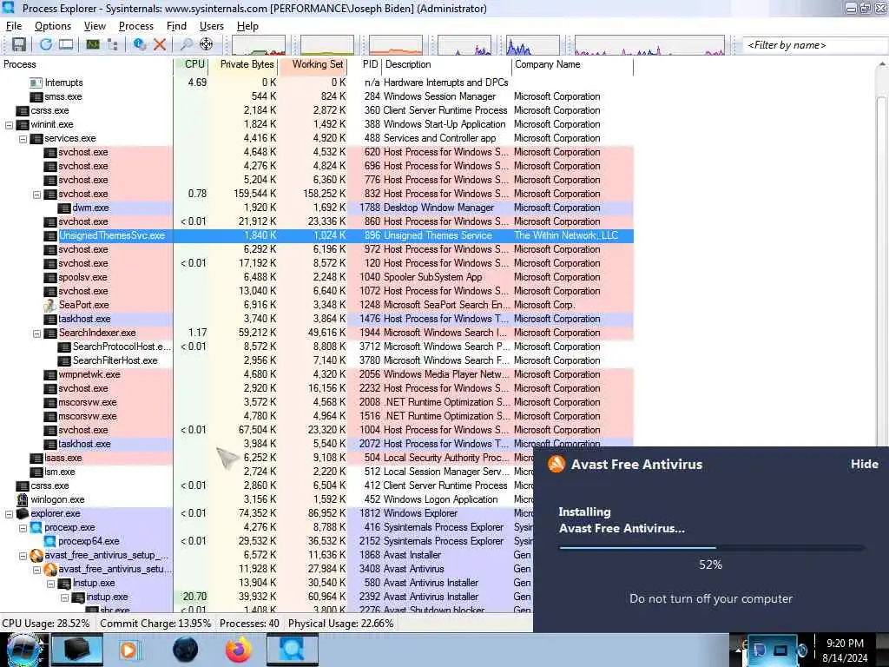Open the Help menu
The image size is (889, 667).
(x=247, y=26)
